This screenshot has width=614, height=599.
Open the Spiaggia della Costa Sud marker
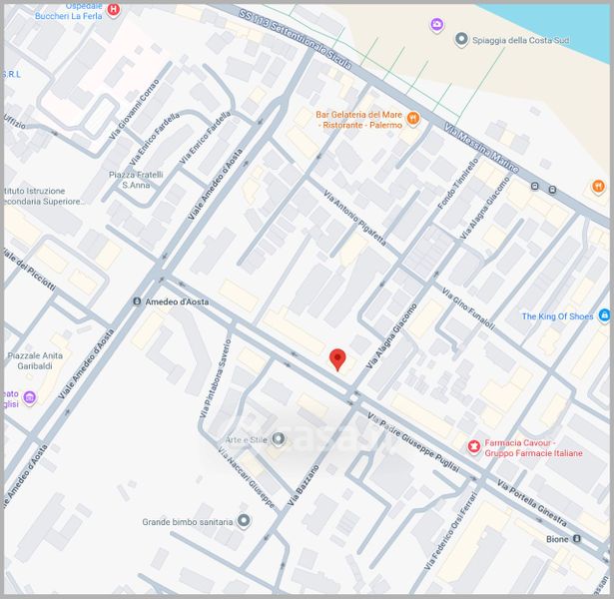(x=461, y=39)
